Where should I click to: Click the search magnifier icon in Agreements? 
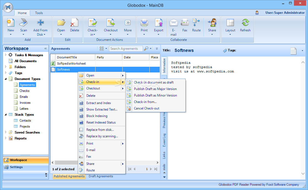coord(146,48)
